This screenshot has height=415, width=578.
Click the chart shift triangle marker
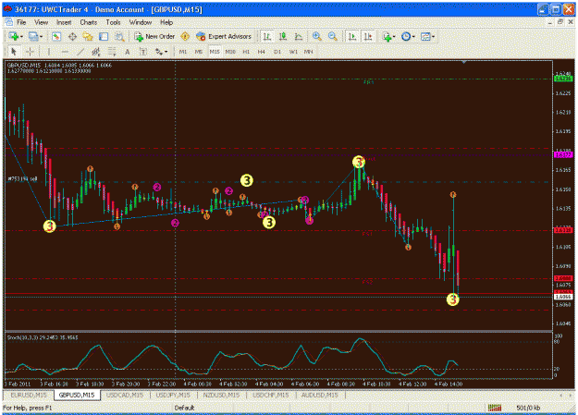click(x=464, y=62)
